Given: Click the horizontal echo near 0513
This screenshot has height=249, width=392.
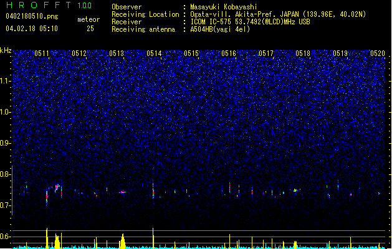Looking at the screenshot, I should click(123, 192).
